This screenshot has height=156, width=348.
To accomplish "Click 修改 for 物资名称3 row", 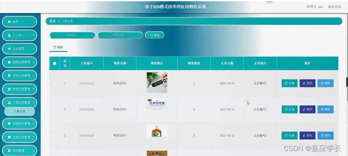I will [307, 135].
